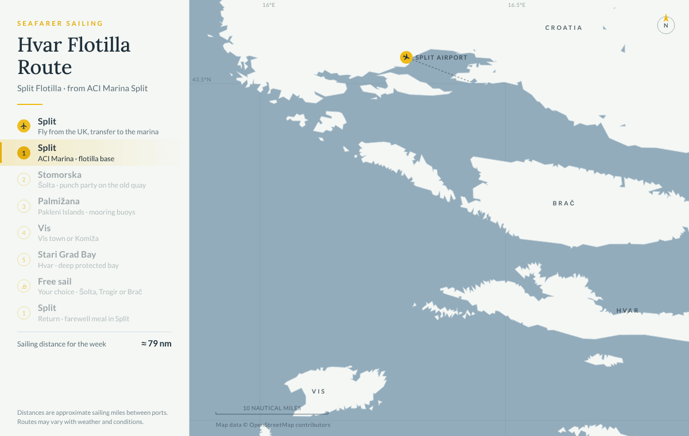Click the SEAFARER SAILING brand text
This screenshot has height=436, width=689.
click(x=60, y=24)
